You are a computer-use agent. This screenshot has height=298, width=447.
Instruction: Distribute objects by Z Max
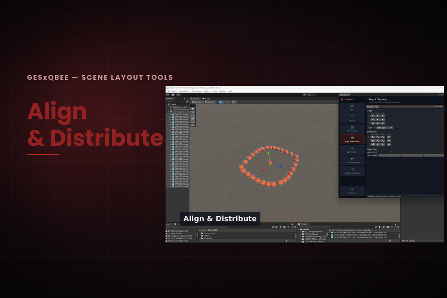[x=383, y=145]
